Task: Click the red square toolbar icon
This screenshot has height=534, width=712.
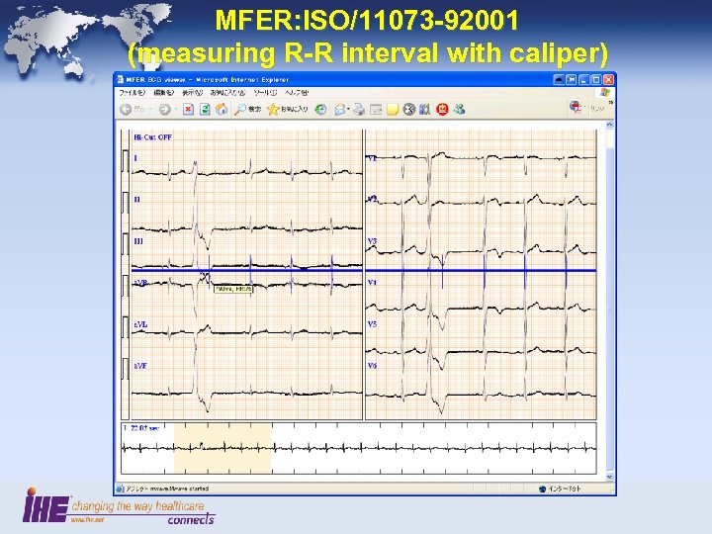Action: [442, 110]
